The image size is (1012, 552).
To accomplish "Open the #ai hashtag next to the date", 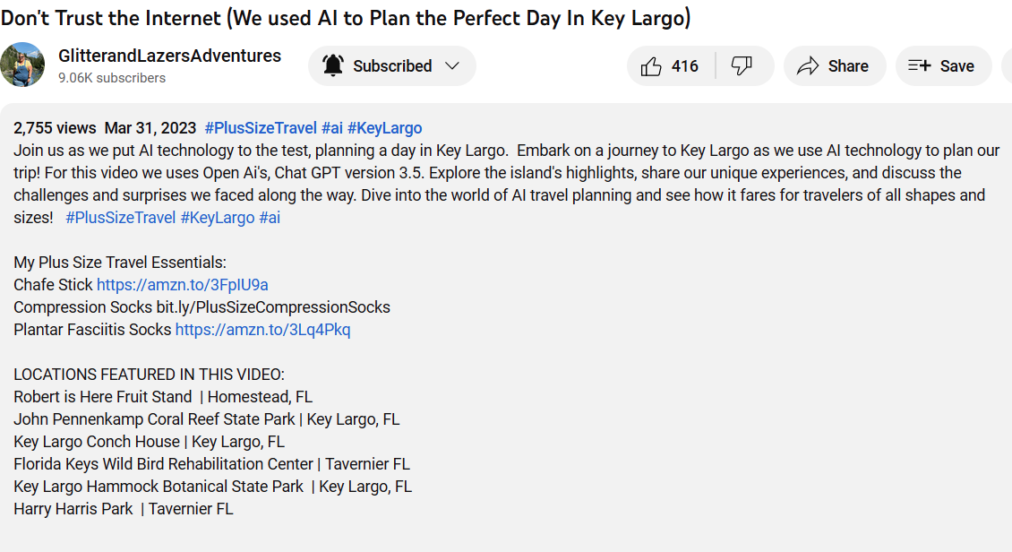I will (331, 128).
